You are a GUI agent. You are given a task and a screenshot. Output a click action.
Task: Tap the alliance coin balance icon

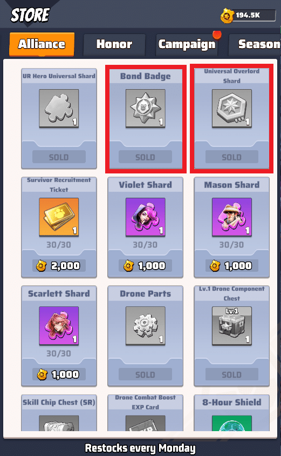coord(227,16)
